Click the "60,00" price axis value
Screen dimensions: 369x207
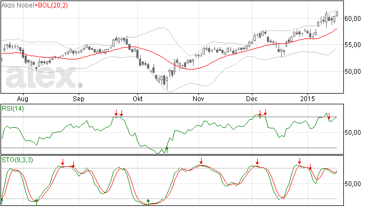[x=352, y=19]
